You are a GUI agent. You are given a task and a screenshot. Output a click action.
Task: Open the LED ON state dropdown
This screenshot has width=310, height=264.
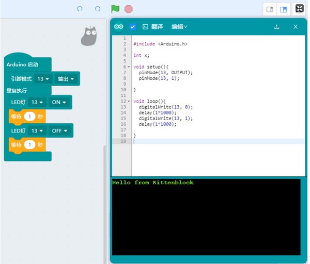(59, 103)
